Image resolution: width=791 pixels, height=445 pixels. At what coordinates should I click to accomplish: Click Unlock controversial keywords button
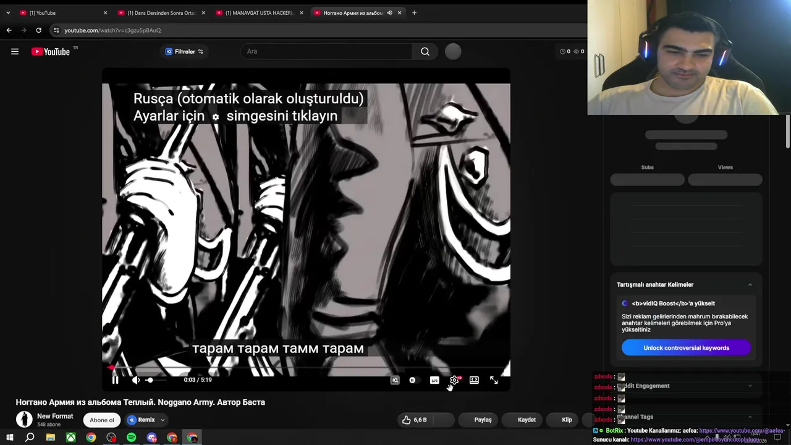click(686, 348)
